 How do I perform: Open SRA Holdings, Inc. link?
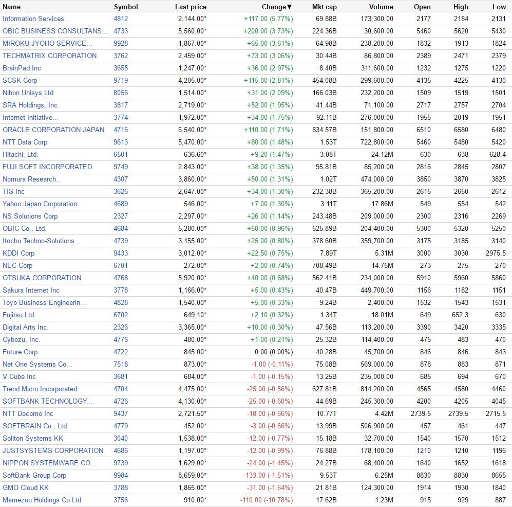[x=31, y=105]
